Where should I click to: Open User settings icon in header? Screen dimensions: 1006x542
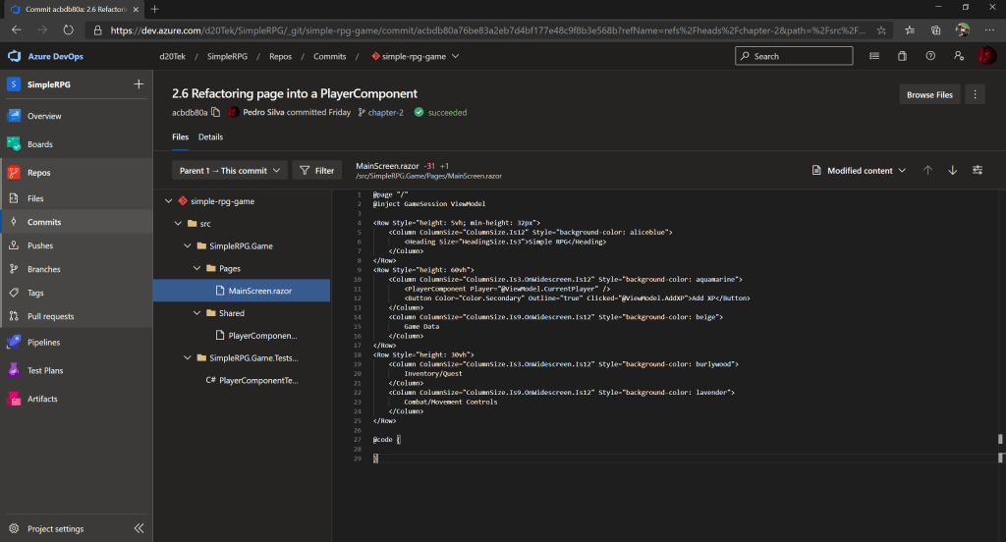[x=958, y=56]
